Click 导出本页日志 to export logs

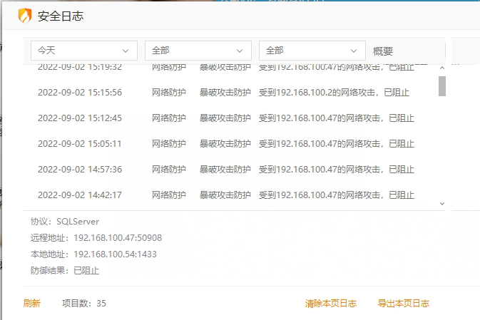[x=403, y=303]
